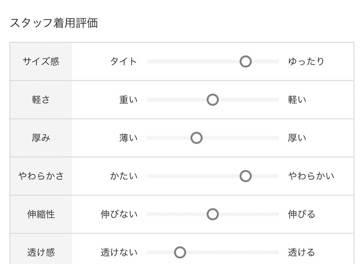Screen dimensions: 362x264
Task: Click the 厚い label
Action: point(297,138)
